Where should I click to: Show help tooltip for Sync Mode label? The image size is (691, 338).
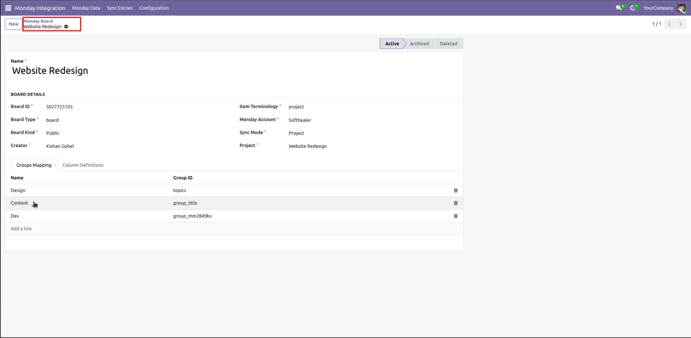(265, 131)
